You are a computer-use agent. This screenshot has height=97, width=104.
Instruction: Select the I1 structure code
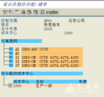coord(17,57)
